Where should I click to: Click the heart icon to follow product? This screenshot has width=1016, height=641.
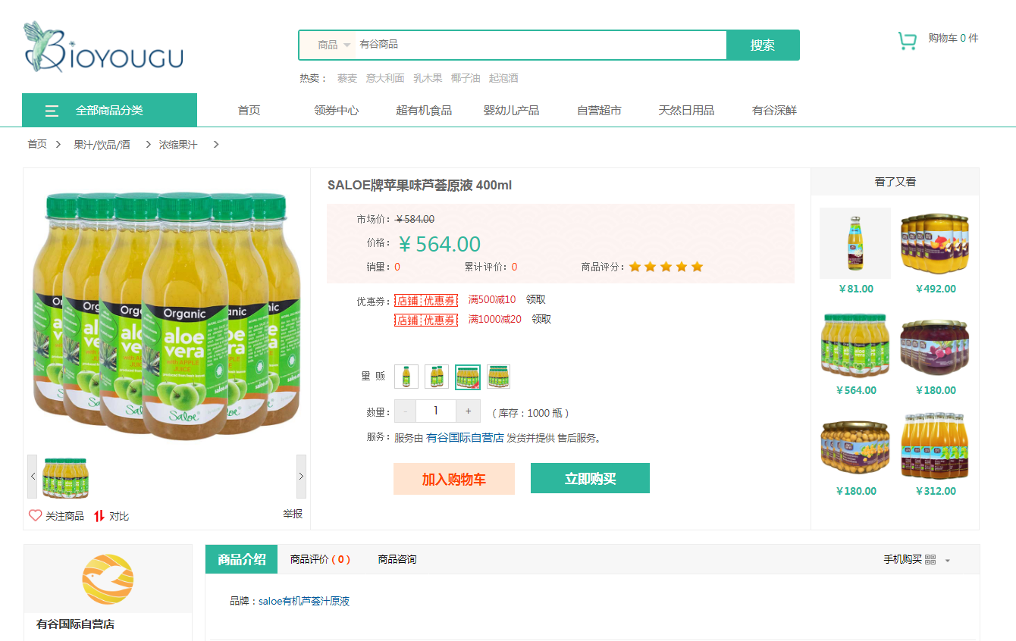point(35,515)
